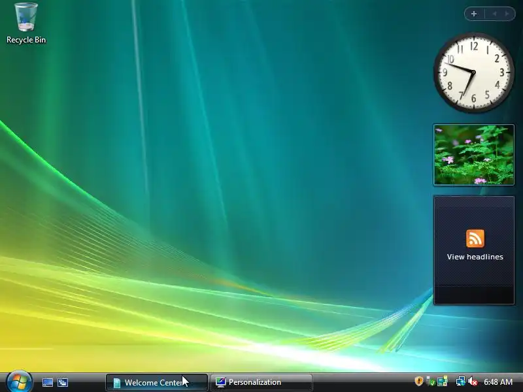
Task: Click the Slide Show gadget flower photo
Action: [x=474, y=155]
